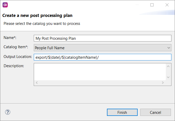
Task: Click the help question mark icon
Action: click(8, 112)
